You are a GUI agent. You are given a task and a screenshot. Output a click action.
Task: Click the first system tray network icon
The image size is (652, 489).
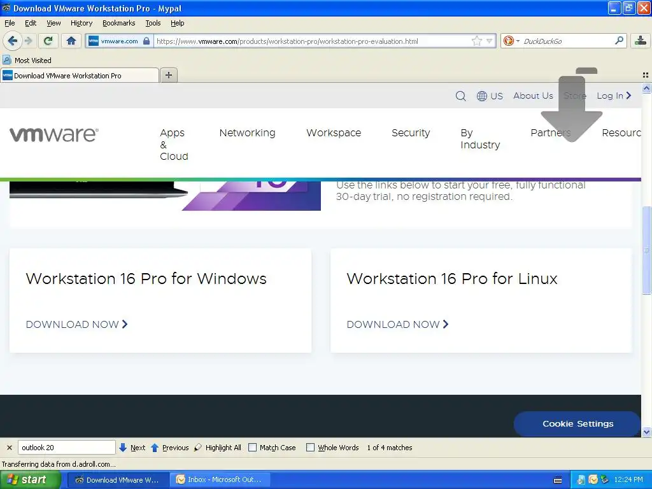point(581,480)
